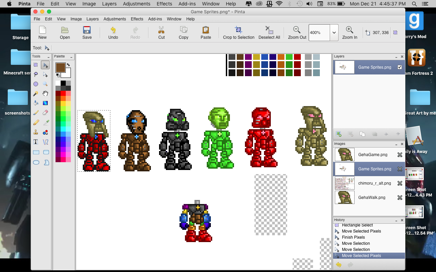Click the Crop to Selection button
436x272 pixels.
click(x=238, y=33)
